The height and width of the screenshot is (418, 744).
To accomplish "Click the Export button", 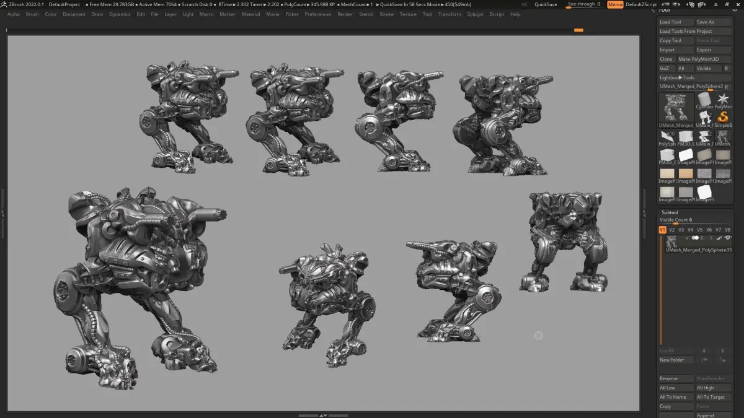I will (x=714, y=50).
